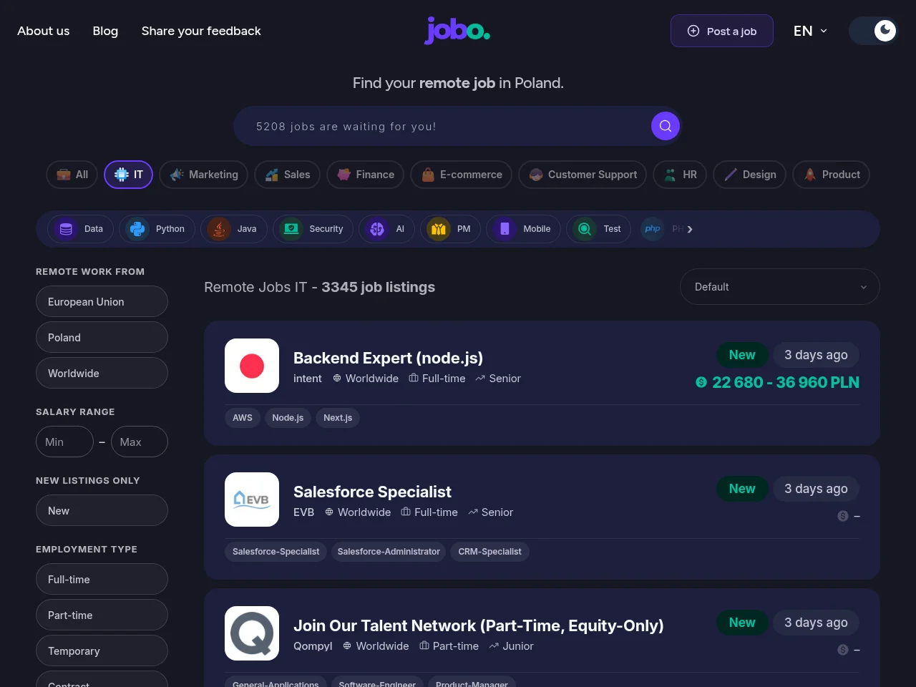
Task: Select the All category tab
Action: (72, 175)
